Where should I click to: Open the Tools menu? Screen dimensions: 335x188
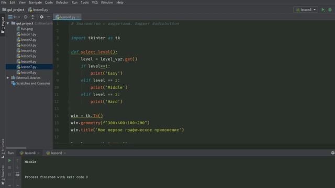coord(85,3)
